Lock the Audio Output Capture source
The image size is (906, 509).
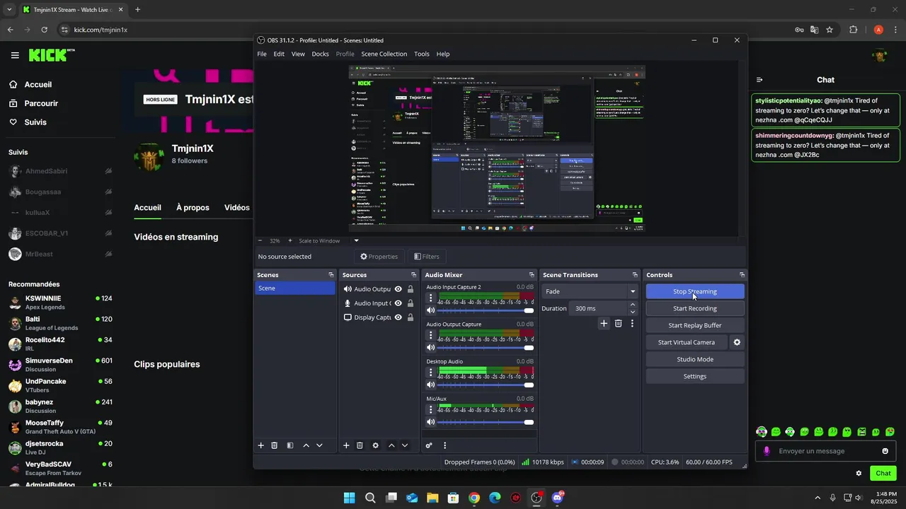click(x=411, y=289)
